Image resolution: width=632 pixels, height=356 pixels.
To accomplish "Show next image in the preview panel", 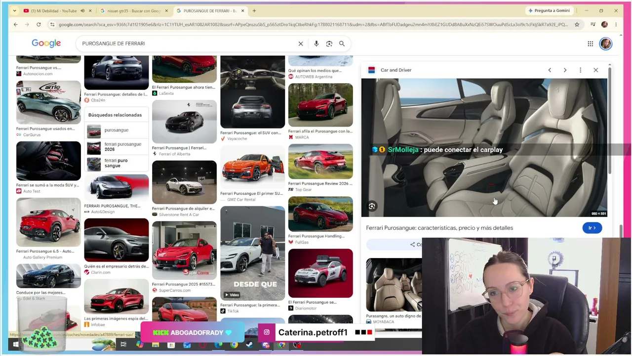I will 565,70.
